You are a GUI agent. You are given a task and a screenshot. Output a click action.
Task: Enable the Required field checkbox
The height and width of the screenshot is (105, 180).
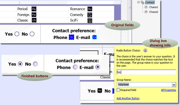118,90
